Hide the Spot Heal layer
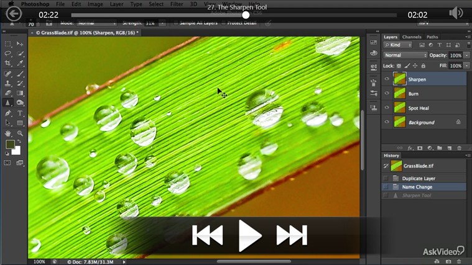 coord(387,107)
